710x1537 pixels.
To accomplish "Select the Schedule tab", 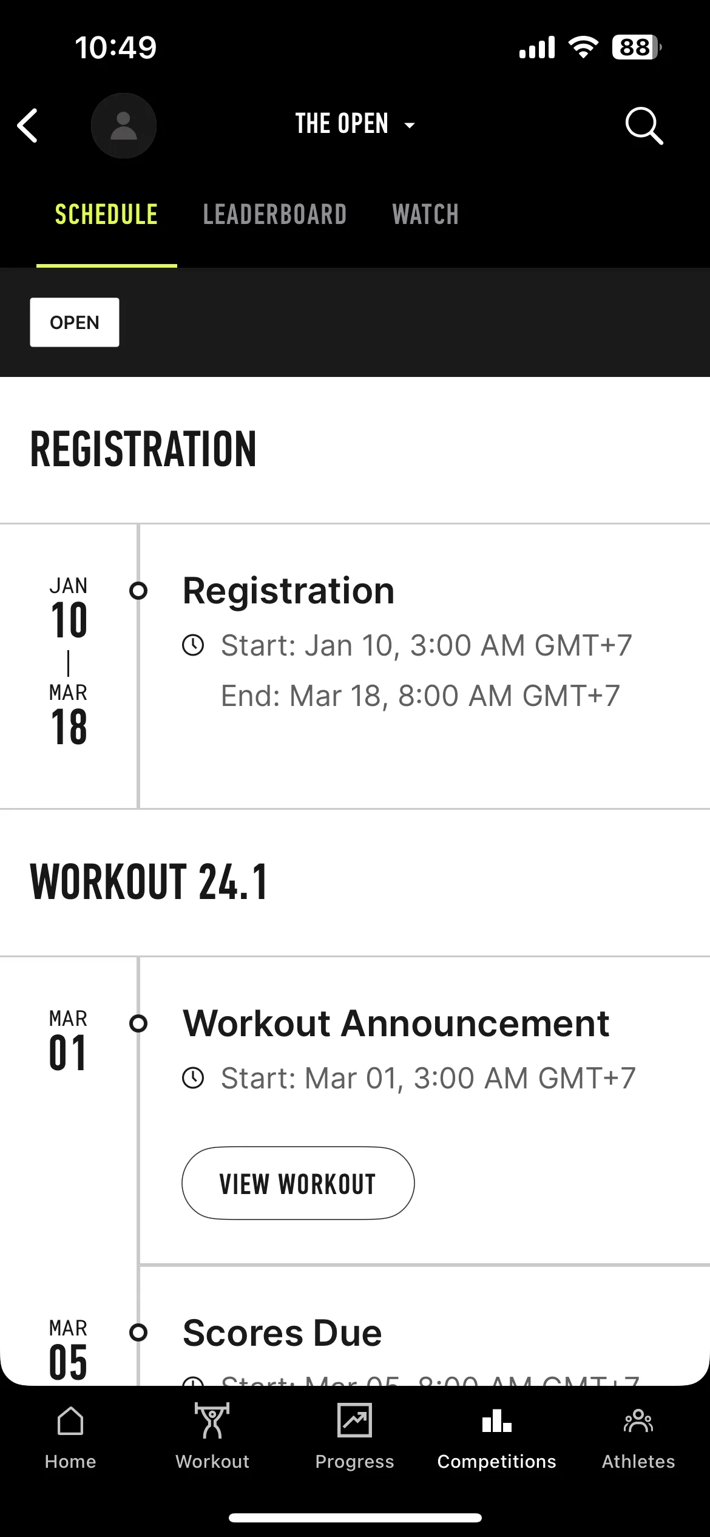I will (106, 215).
